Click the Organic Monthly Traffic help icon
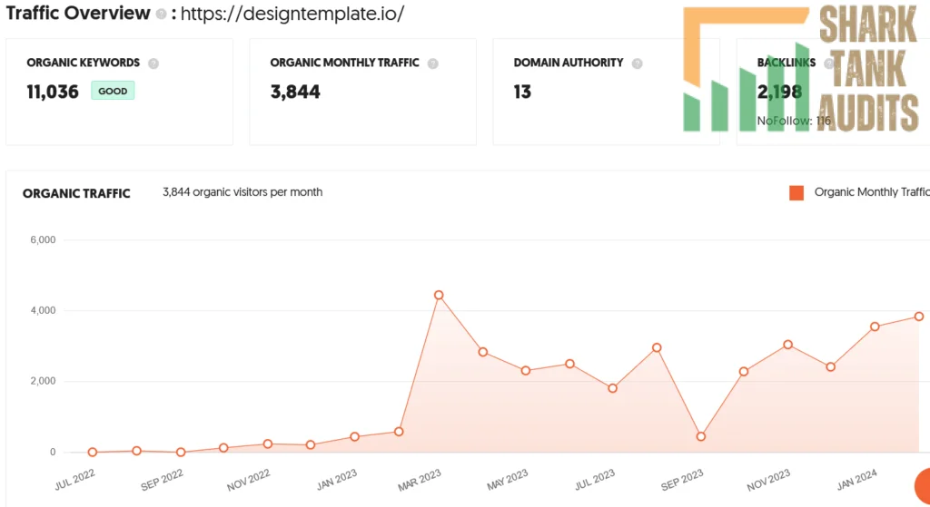 coord(433,63)
